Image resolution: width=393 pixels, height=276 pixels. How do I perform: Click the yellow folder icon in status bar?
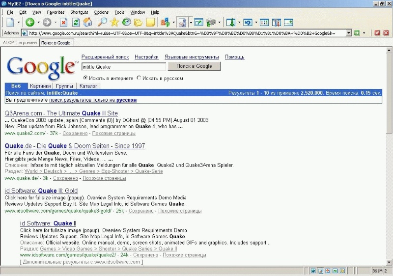[x=342, y=271]
